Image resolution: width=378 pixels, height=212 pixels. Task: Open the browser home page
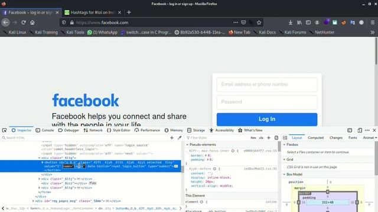[x=32, y=22]
